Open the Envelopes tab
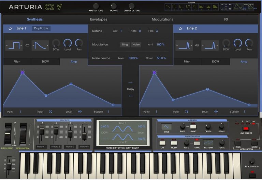 point(99,19)
